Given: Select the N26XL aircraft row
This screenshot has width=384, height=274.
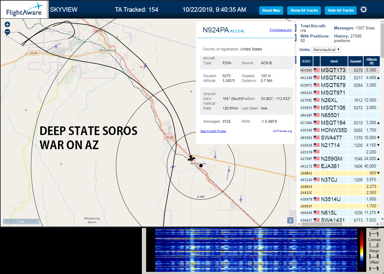Looking at the screenshot, I should point(340,100).
